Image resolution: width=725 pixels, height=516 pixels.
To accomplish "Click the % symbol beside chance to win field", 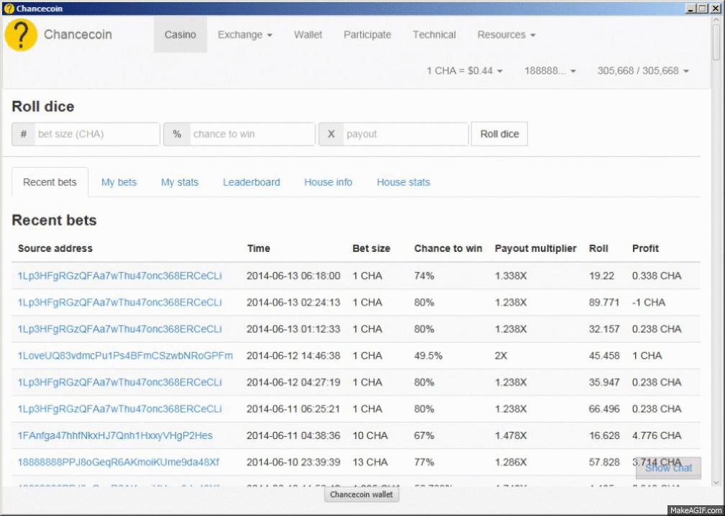I will [177, 134].
